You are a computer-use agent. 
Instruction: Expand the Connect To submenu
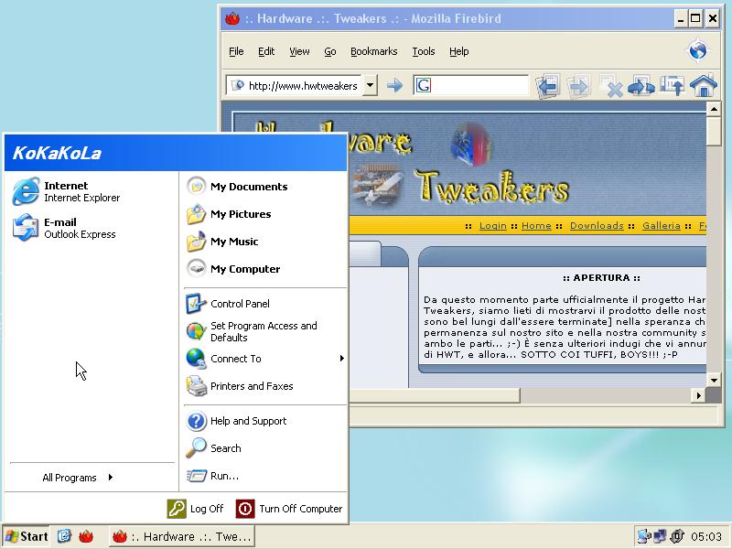point(265,359)
